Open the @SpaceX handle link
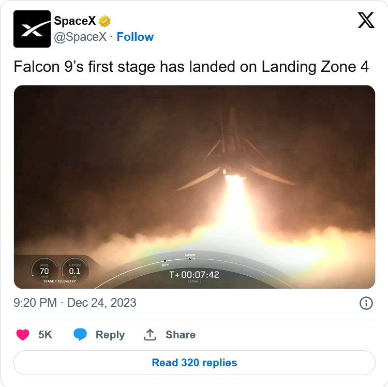 [80, 37]
